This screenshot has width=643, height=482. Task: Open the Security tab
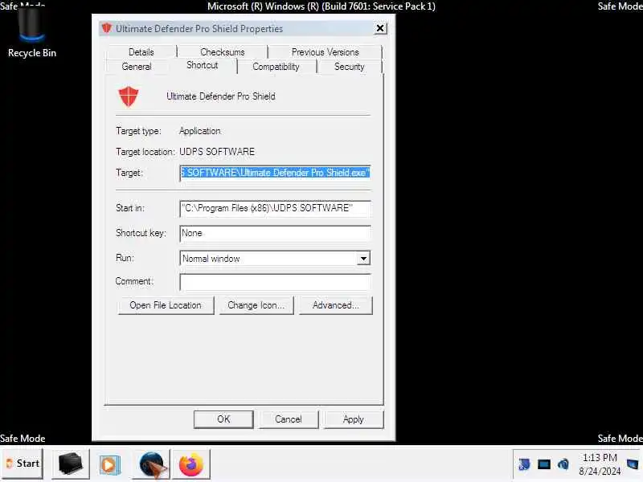(x=350, y=67)
